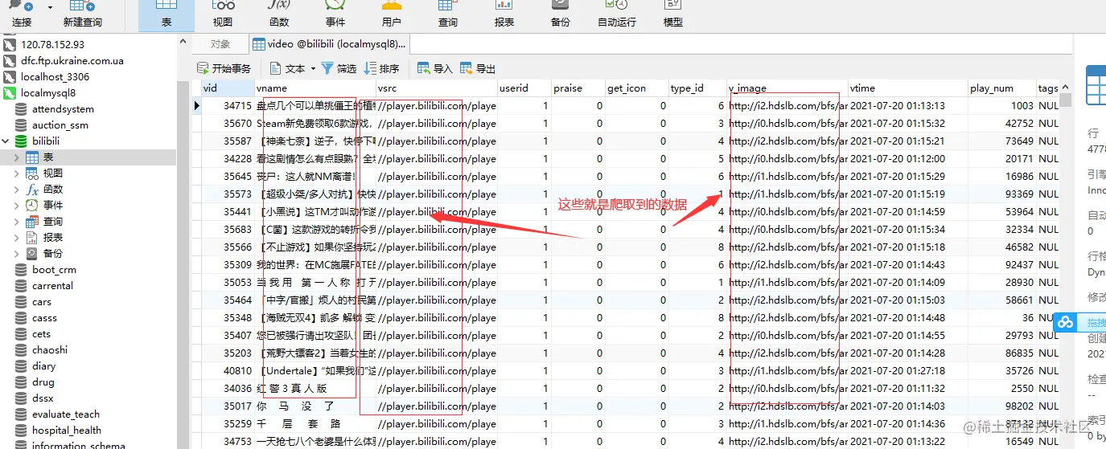The height and width of the screenshot is (449, 1106).
Task: Click the 筛选 filter button
Action: (339, 68)
